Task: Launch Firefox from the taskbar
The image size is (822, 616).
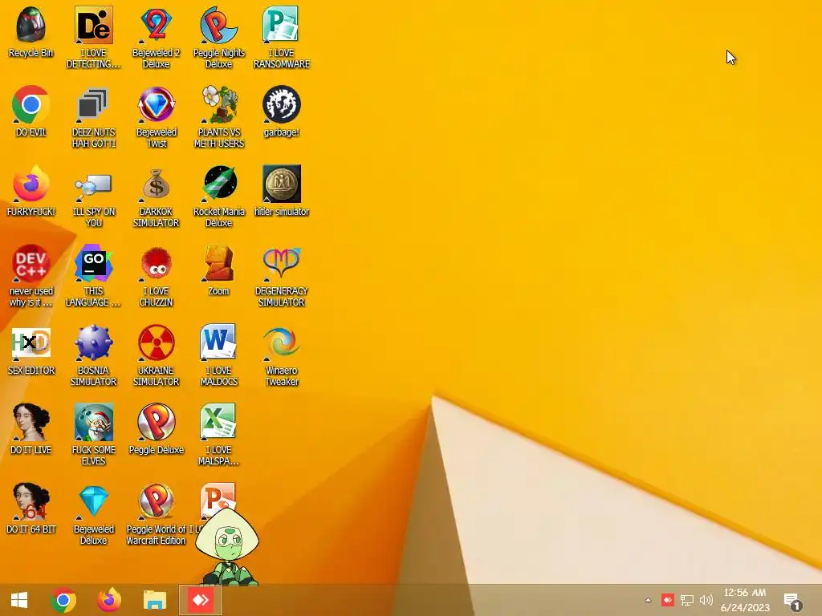Action: [x=109, y=600]
